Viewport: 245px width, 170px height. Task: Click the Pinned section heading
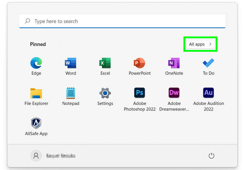[x=38, y=44]
